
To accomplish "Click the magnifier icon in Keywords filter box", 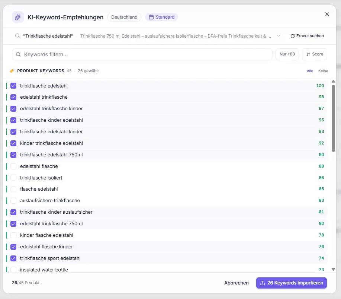I will pyautogui.click(x=18, y=54).
